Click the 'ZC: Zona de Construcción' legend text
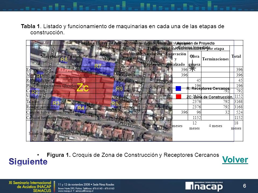The image size is (258, 193). (x=210, y=97)
